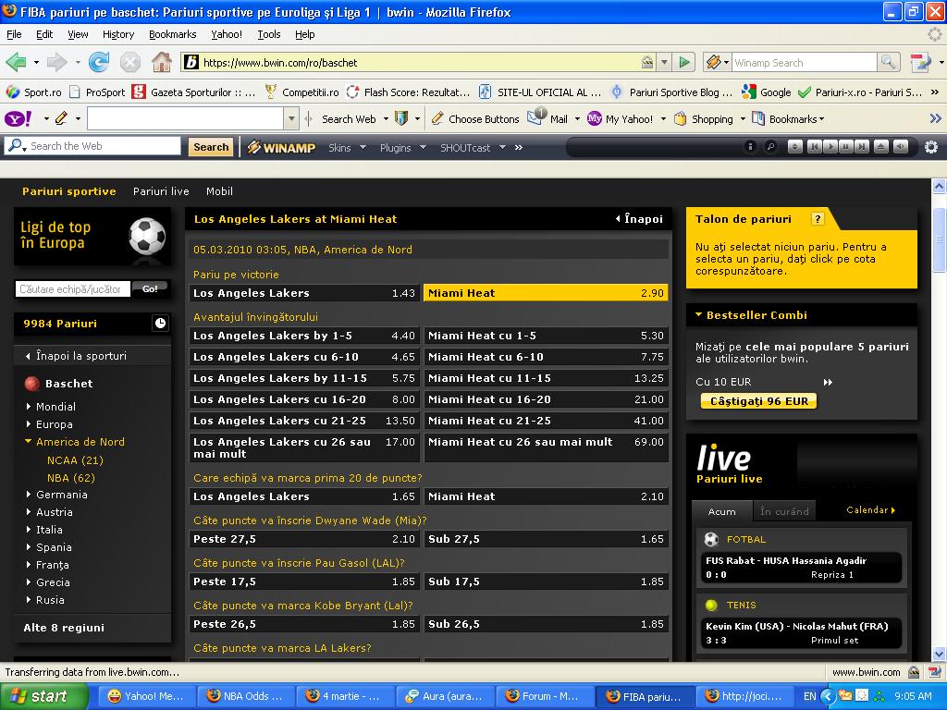Open the Gazeta Sporturilor bookmark
The image size is (947, 710).
pos(194,92)
